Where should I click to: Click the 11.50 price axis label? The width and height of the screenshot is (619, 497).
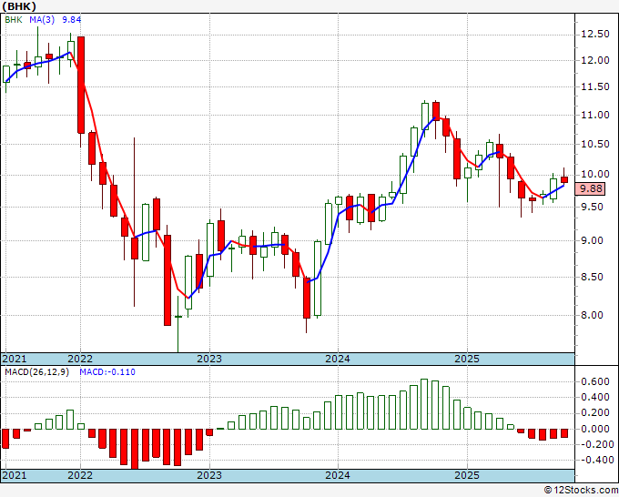click(x=595, y=87)
